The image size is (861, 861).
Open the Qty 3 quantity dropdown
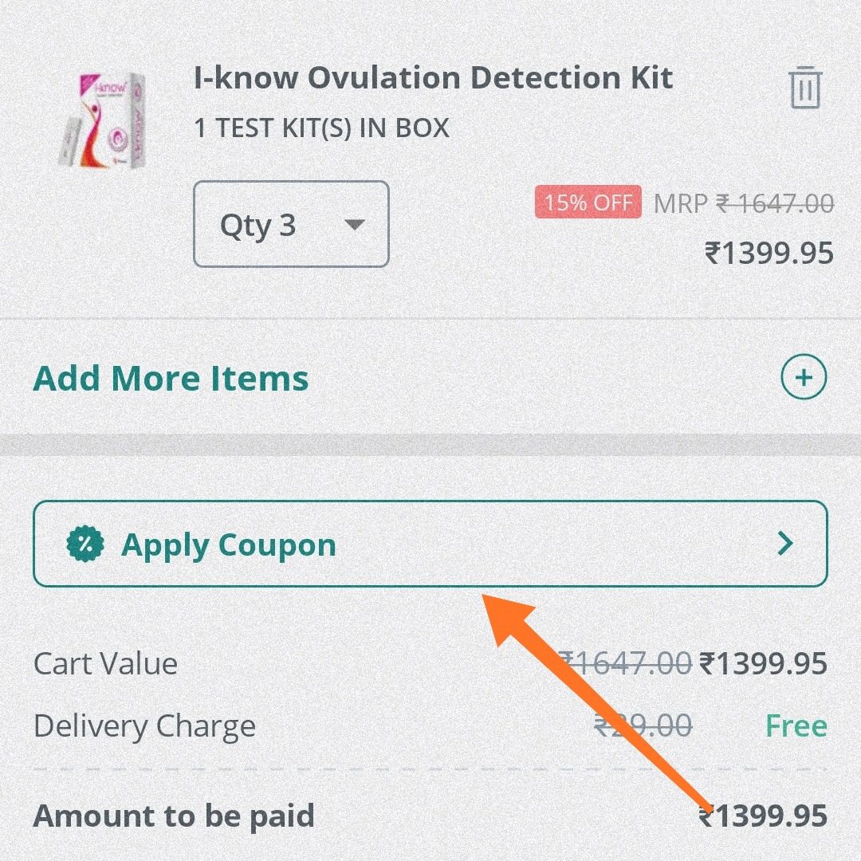[x=291, y=224]
